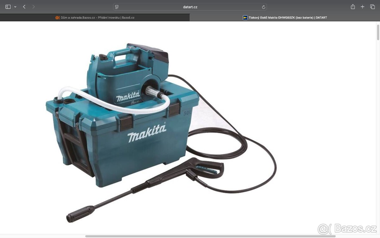Image resolution: width=380 pixels, height=238 pixels.
Task: Reload the datart.cz page
Action: pyautogui.click(x=263, y=7)
